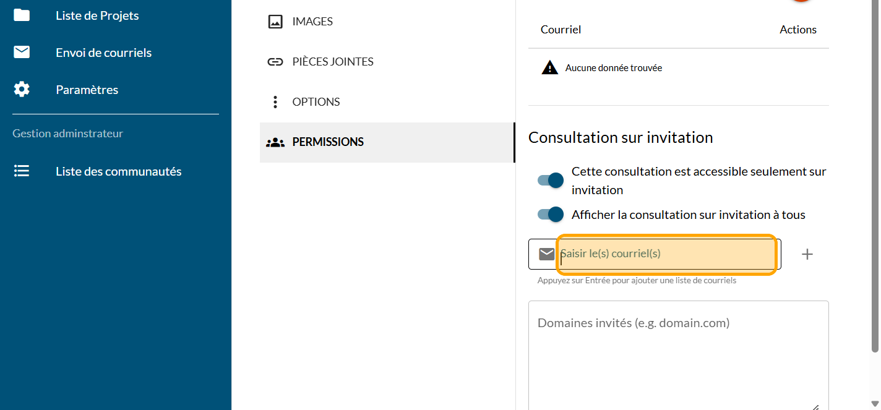Click the plus icon to add email

tap(807, 254)
